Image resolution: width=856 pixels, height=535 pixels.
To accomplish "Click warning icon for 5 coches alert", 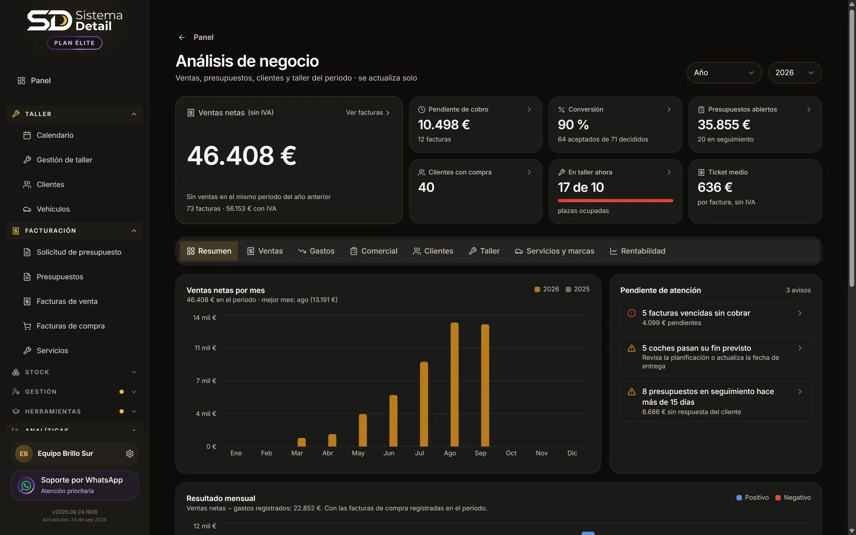I will pyautogui.click(x=632, y=348).
